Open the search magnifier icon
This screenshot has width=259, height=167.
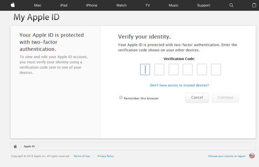tap(231, 5)
